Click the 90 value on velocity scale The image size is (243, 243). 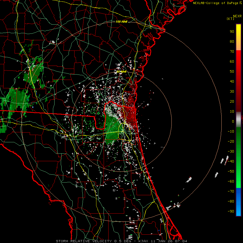(232, 32)
